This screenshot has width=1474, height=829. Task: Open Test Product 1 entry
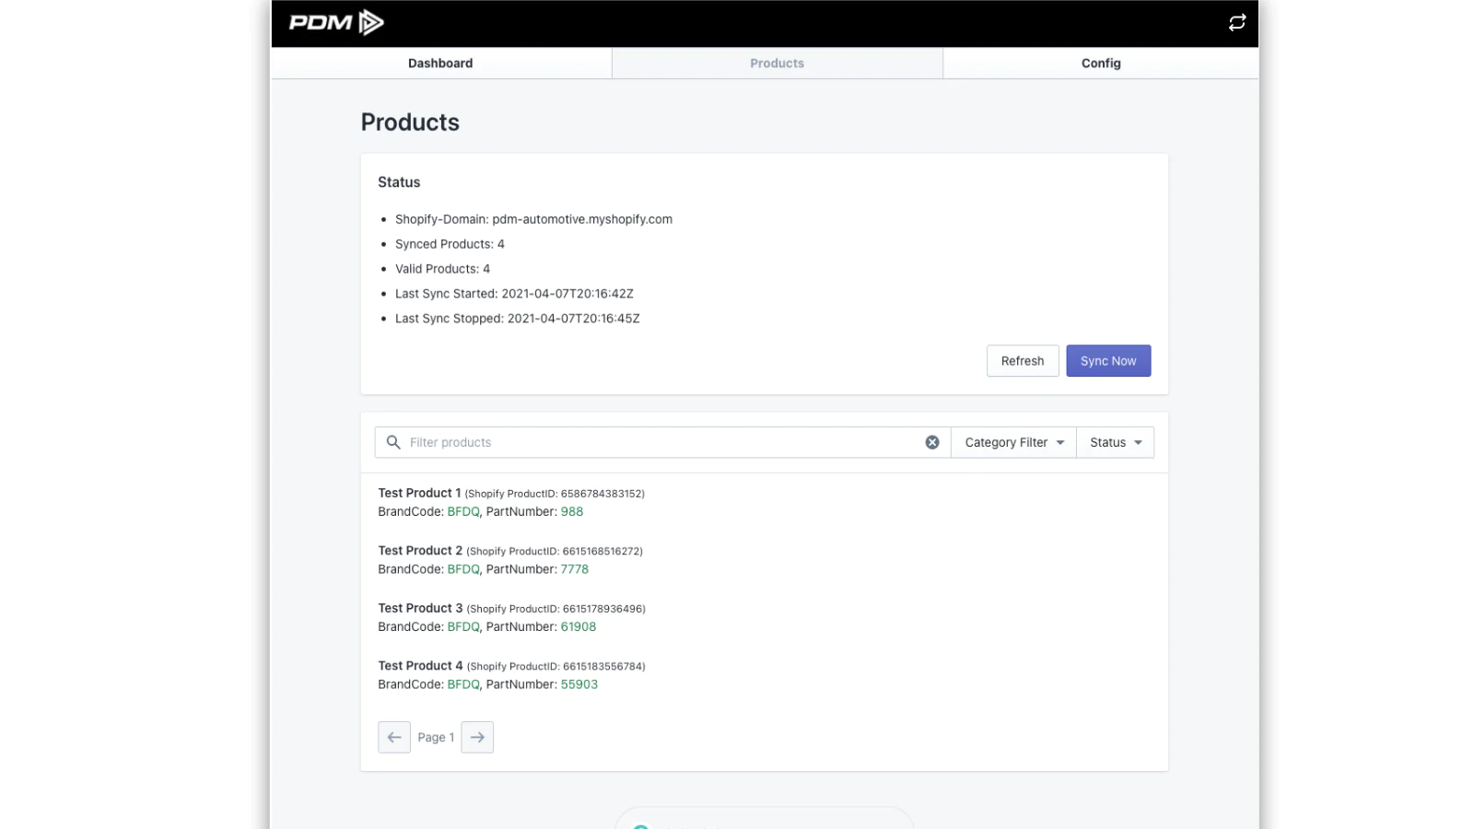click(419, 493)
